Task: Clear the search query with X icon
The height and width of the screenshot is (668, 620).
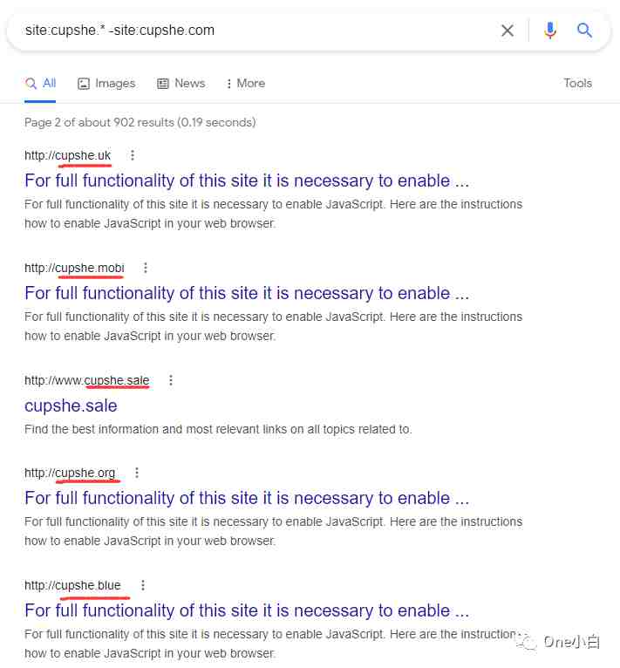Action: coord(508,31)
